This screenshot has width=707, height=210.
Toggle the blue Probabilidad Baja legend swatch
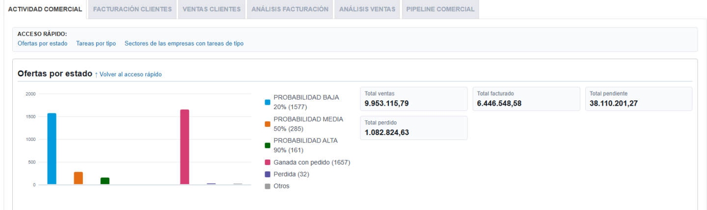(x=268, y=102)
